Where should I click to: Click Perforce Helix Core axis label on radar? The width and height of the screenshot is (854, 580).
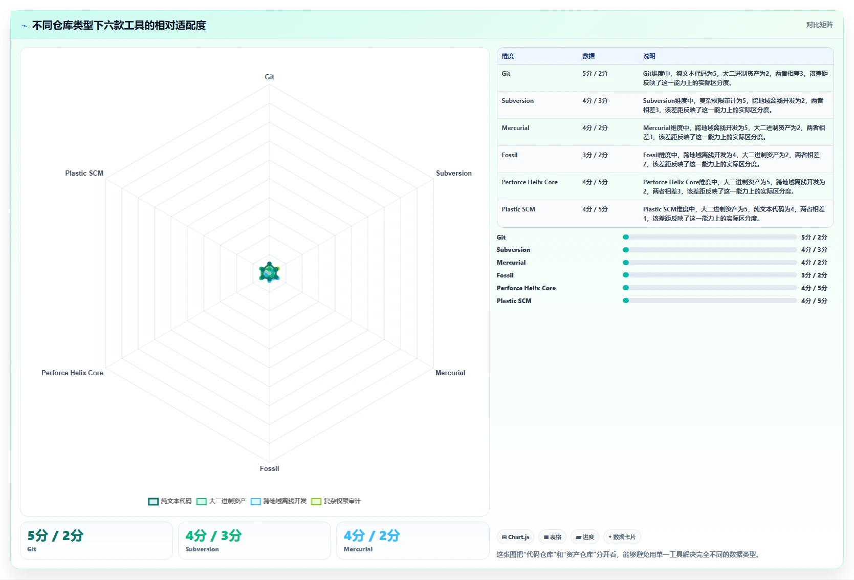click(72, 373)
